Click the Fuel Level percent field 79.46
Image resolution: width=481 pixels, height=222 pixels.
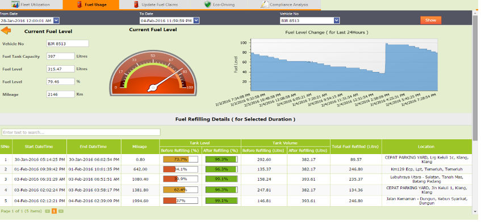60,82
